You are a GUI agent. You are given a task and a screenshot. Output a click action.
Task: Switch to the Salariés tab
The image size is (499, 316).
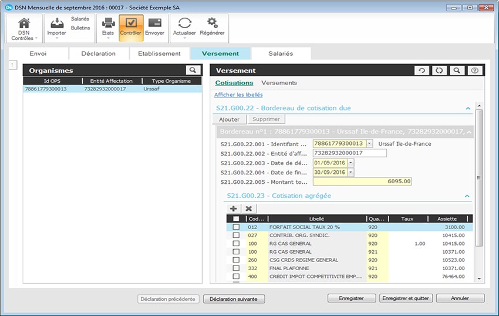(x=281, y=53)
